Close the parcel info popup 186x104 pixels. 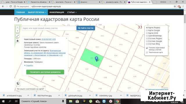point(67,38)
